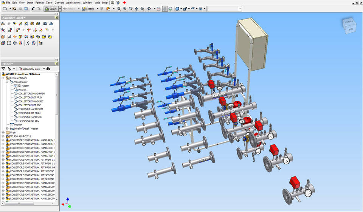Click the Save disk icon
The image size is (363, 212).
click(26, 9)
